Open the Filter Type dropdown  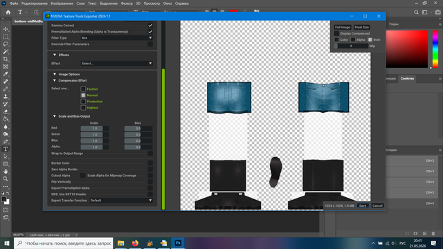click(117, 38)
